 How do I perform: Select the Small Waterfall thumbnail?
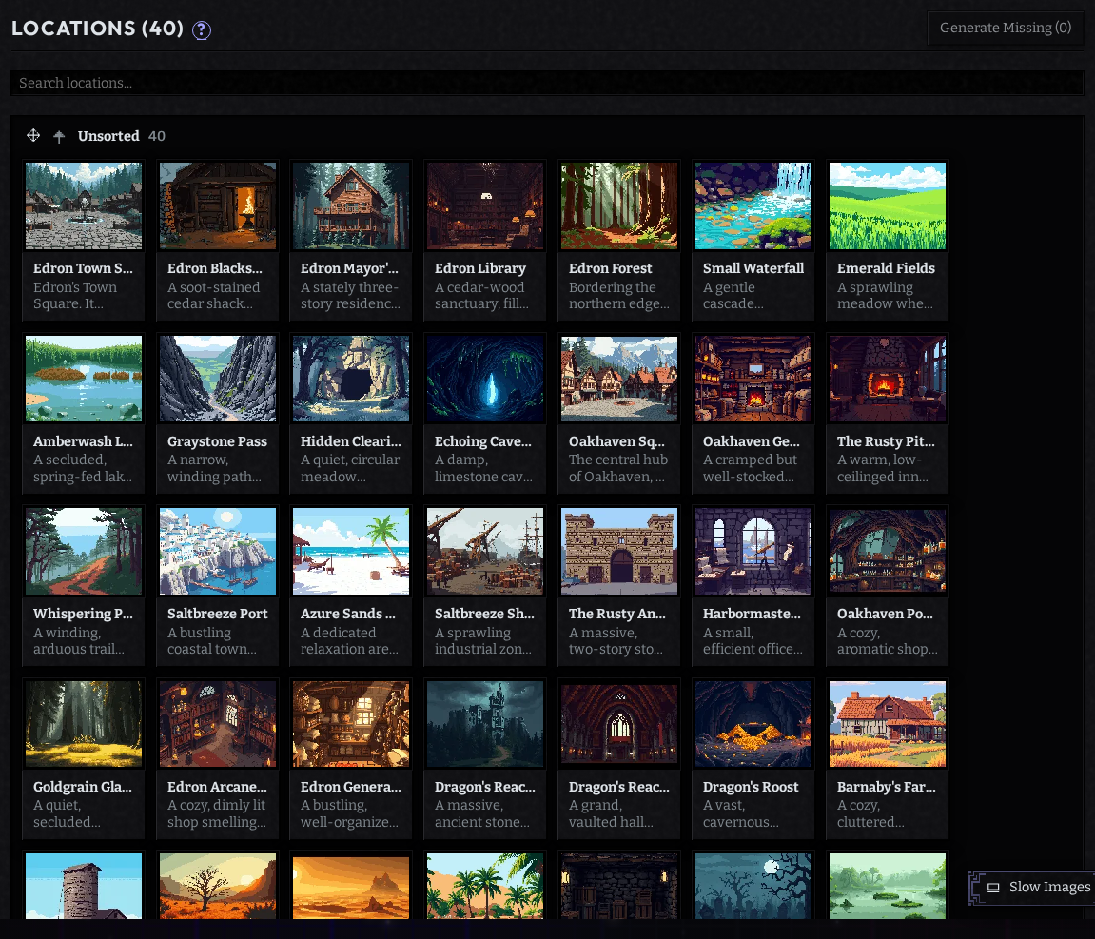tap(753, 205)
